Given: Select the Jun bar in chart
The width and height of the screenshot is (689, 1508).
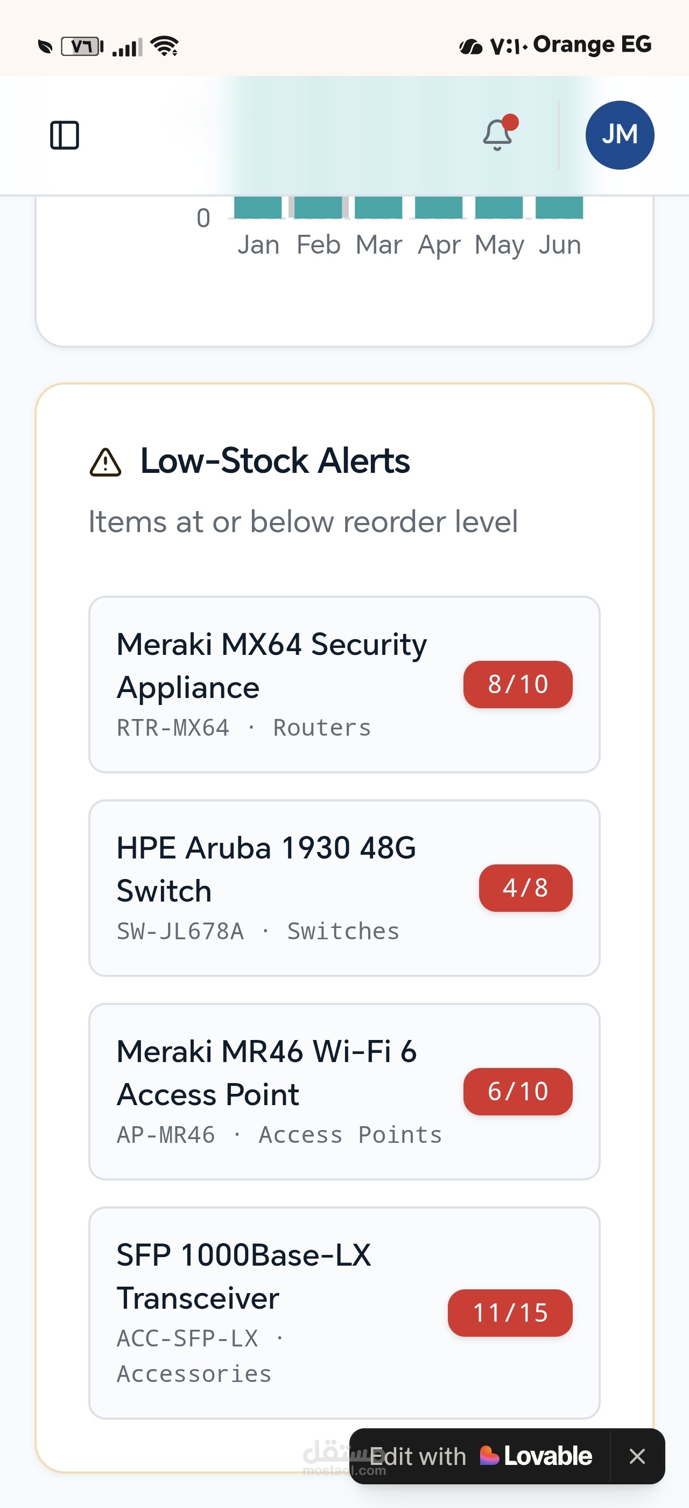Looking at the screenshot, I should coord(559,207).
